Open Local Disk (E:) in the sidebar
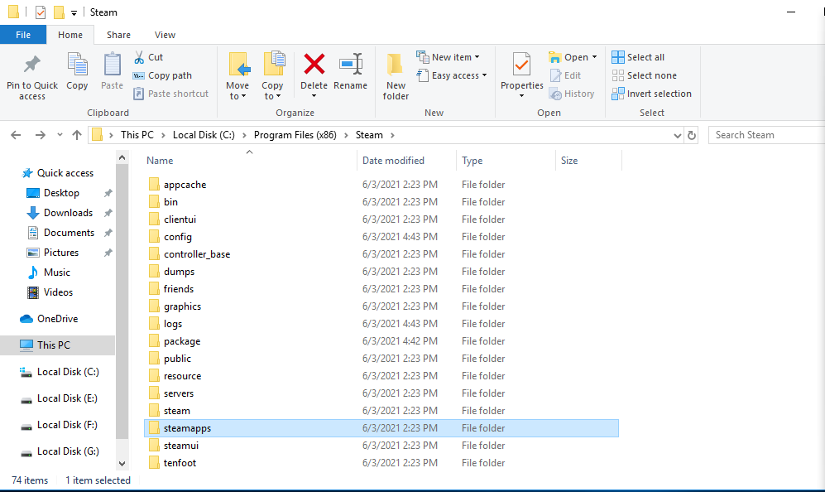The image size is (825, 492). 59,398
